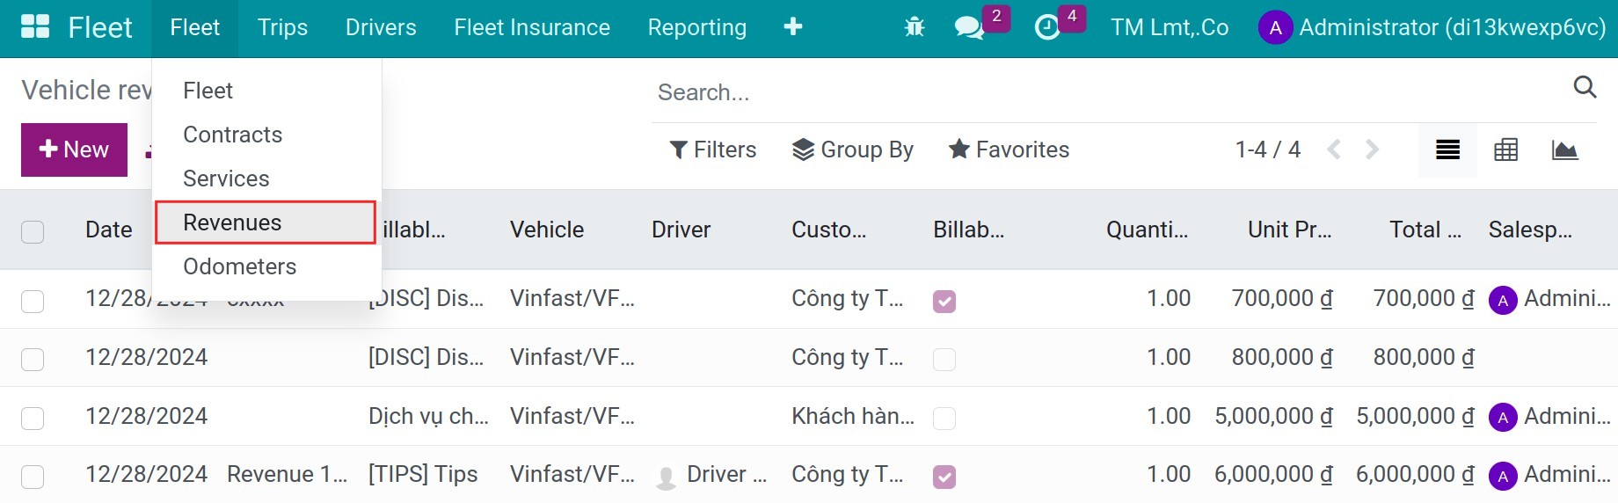Switch to list view icon

click(x=1447, y=150)
